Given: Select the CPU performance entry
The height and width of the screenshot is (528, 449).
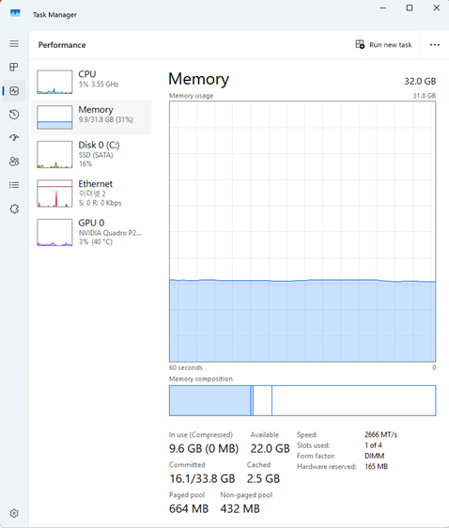Looking at the screenshot, I should 91,82.
